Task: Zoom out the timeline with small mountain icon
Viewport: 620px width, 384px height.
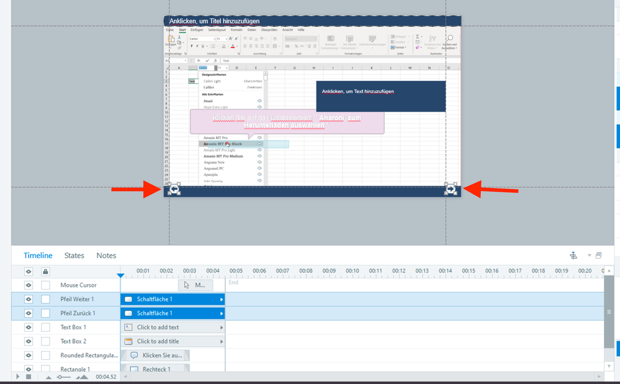Action: pyautogui.click(x=48, y=377)
